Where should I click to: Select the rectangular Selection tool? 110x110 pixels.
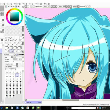[6, 38]
